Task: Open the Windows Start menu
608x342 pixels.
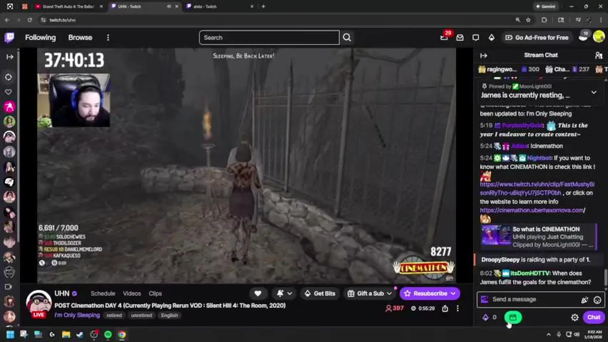Action: pos(10,334)
